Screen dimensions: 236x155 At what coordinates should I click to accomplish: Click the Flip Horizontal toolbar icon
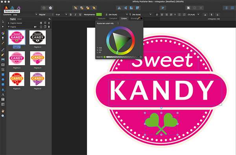point(119,8)
